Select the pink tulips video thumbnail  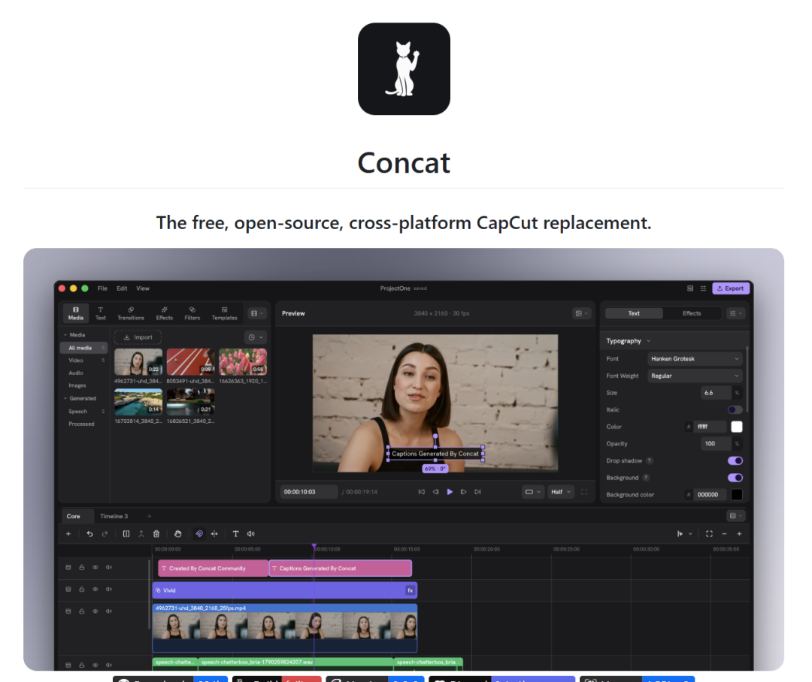click(243, 361)
